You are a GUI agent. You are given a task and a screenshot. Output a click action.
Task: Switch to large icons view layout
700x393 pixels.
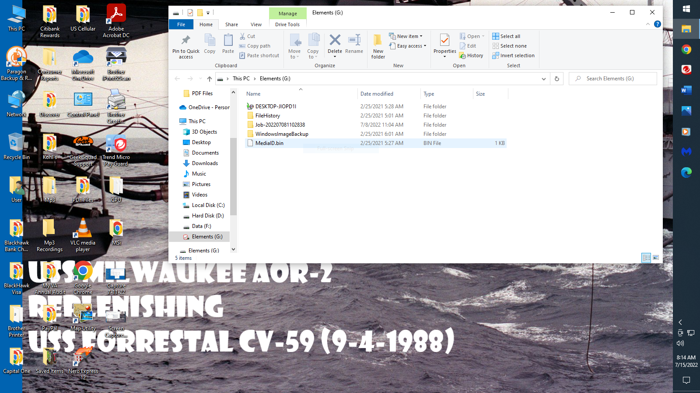656,258
